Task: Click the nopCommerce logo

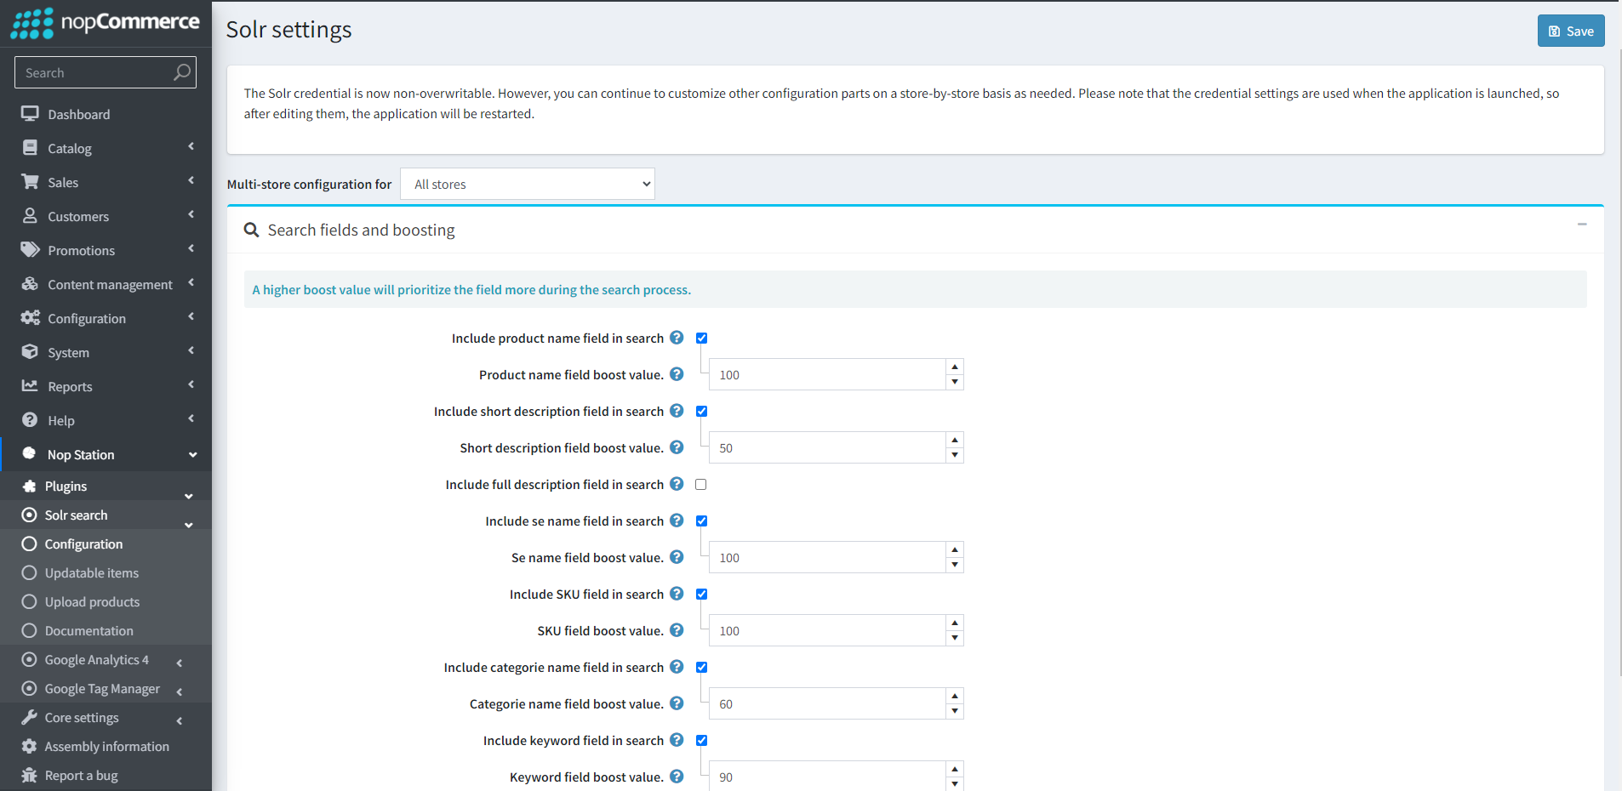Action: click(106, 23)
